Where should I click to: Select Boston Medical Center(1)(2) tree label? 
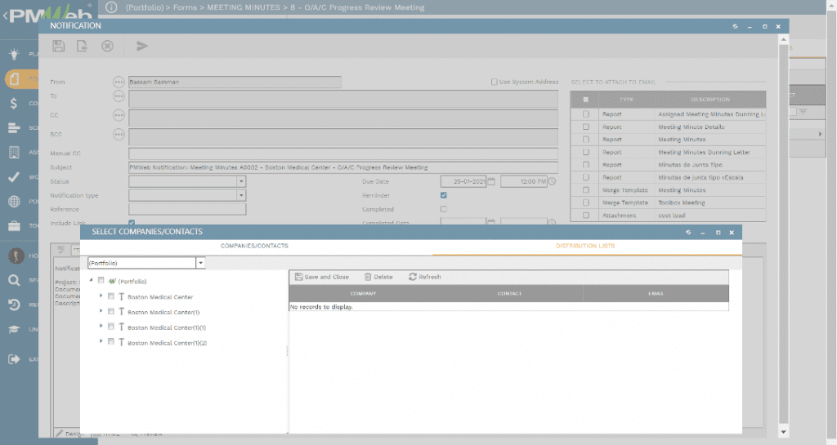pyautogui.click(x=167, y=343)
